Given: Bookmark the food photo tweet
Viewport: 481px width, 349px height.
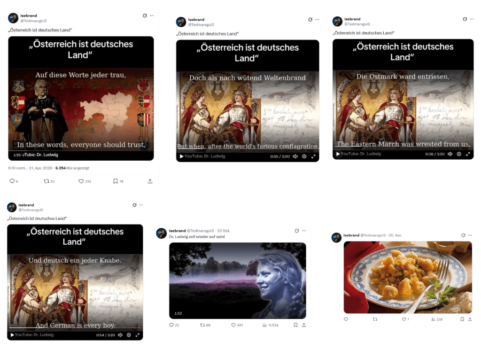Looking at the screenshot, I should coord(462,319).
